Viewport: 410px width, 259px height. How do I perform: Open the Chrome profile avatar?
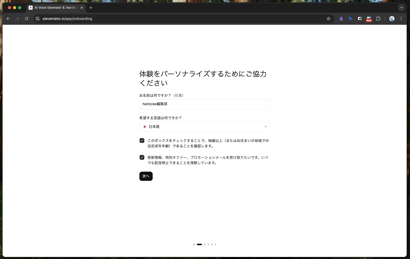pos(392,19)
